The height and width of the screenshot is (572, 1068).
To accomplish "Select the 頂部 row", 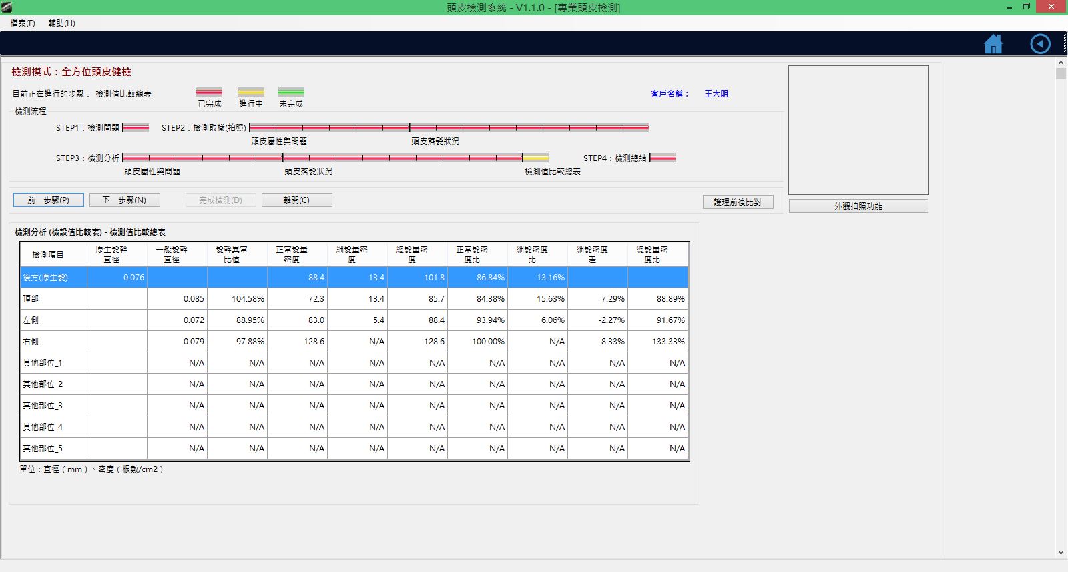I will click(x=354, y=299).
